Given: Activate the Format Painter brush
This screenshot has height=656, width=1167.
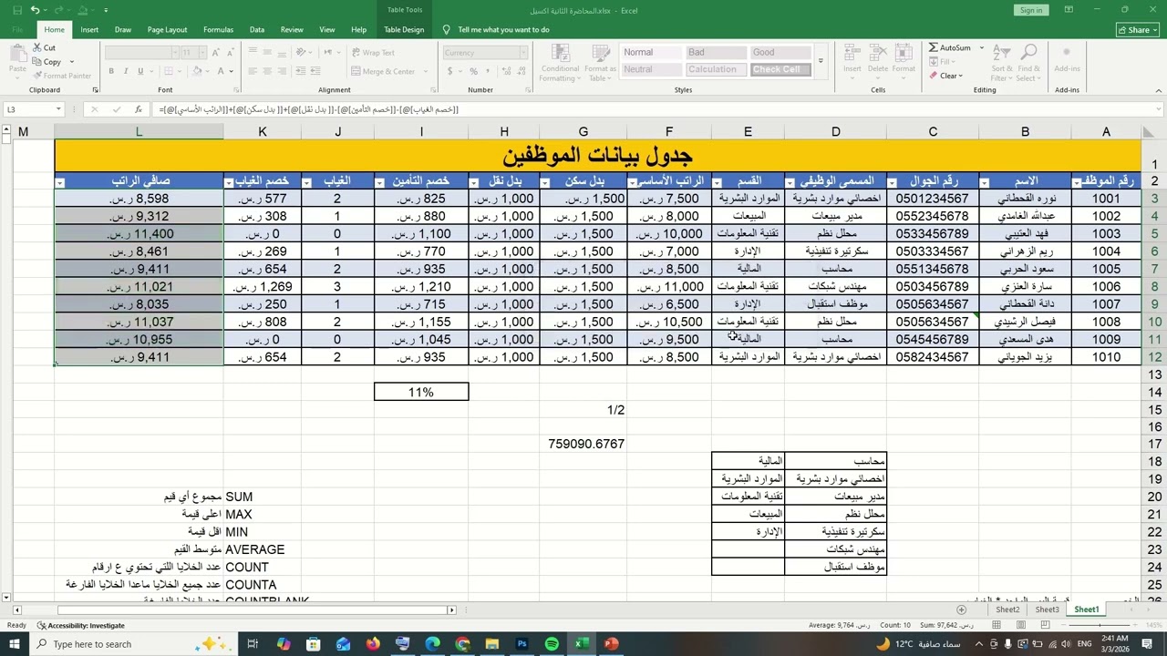Looking at the screenshot, I should click(x=37, y=76).
